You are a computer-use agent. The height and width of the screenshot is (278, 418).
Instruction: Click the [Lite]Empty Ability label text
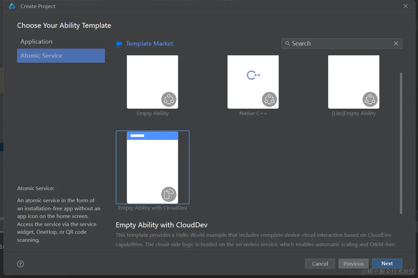coord(354,113)
